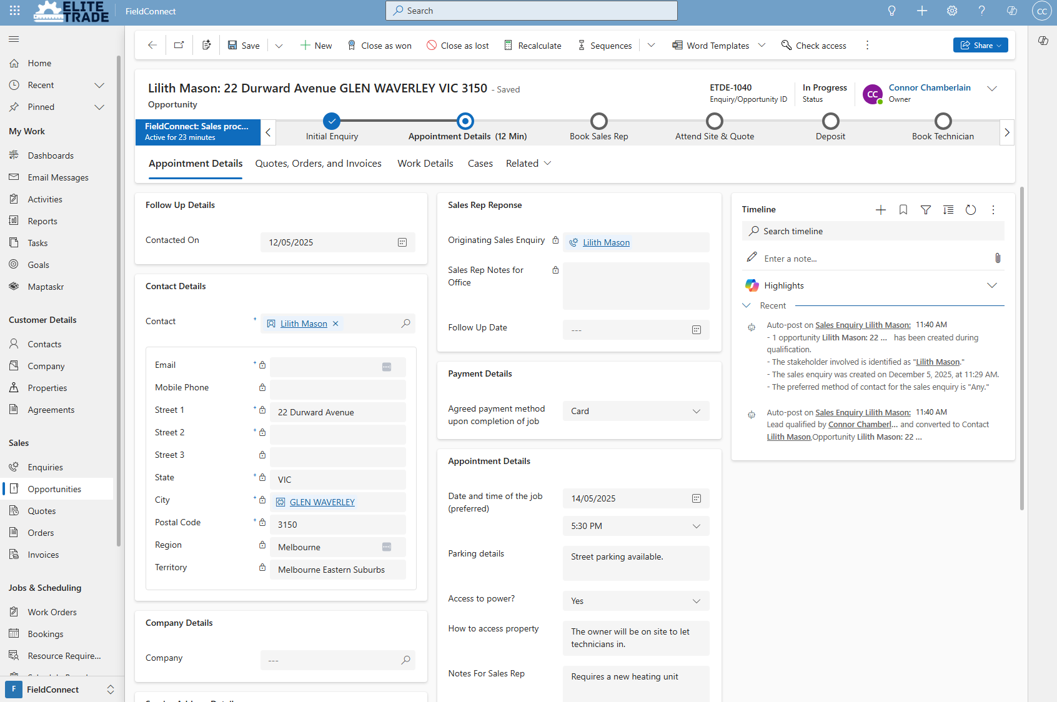Expand the Save options dropdown arrow
1057x702 pixels.
click(279, 46)
